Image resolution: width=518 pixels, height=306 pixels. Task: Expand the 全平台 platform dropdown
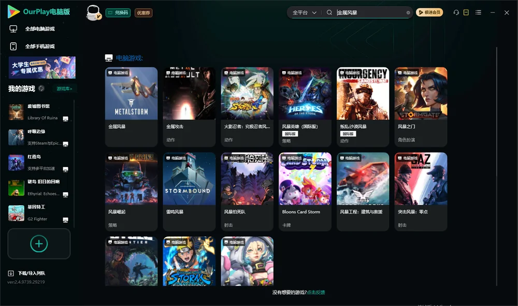[304, 12]
